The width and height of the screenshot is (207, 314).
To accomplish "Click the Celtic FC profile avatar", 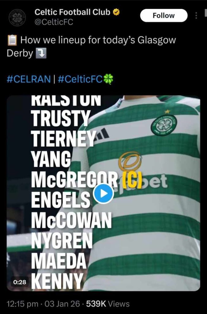I will click(17, 17).
